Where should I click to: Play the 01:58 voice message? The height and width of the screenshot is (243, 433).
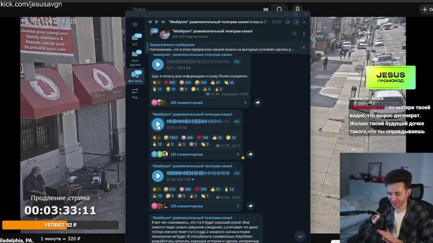pos(158,176)
